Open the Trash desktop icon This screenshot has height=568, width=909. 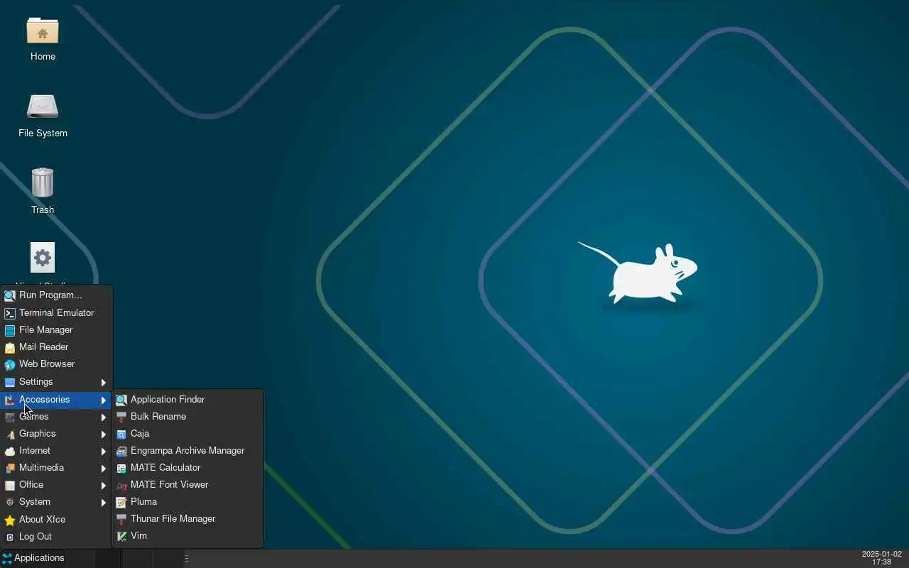click(43, 182)
